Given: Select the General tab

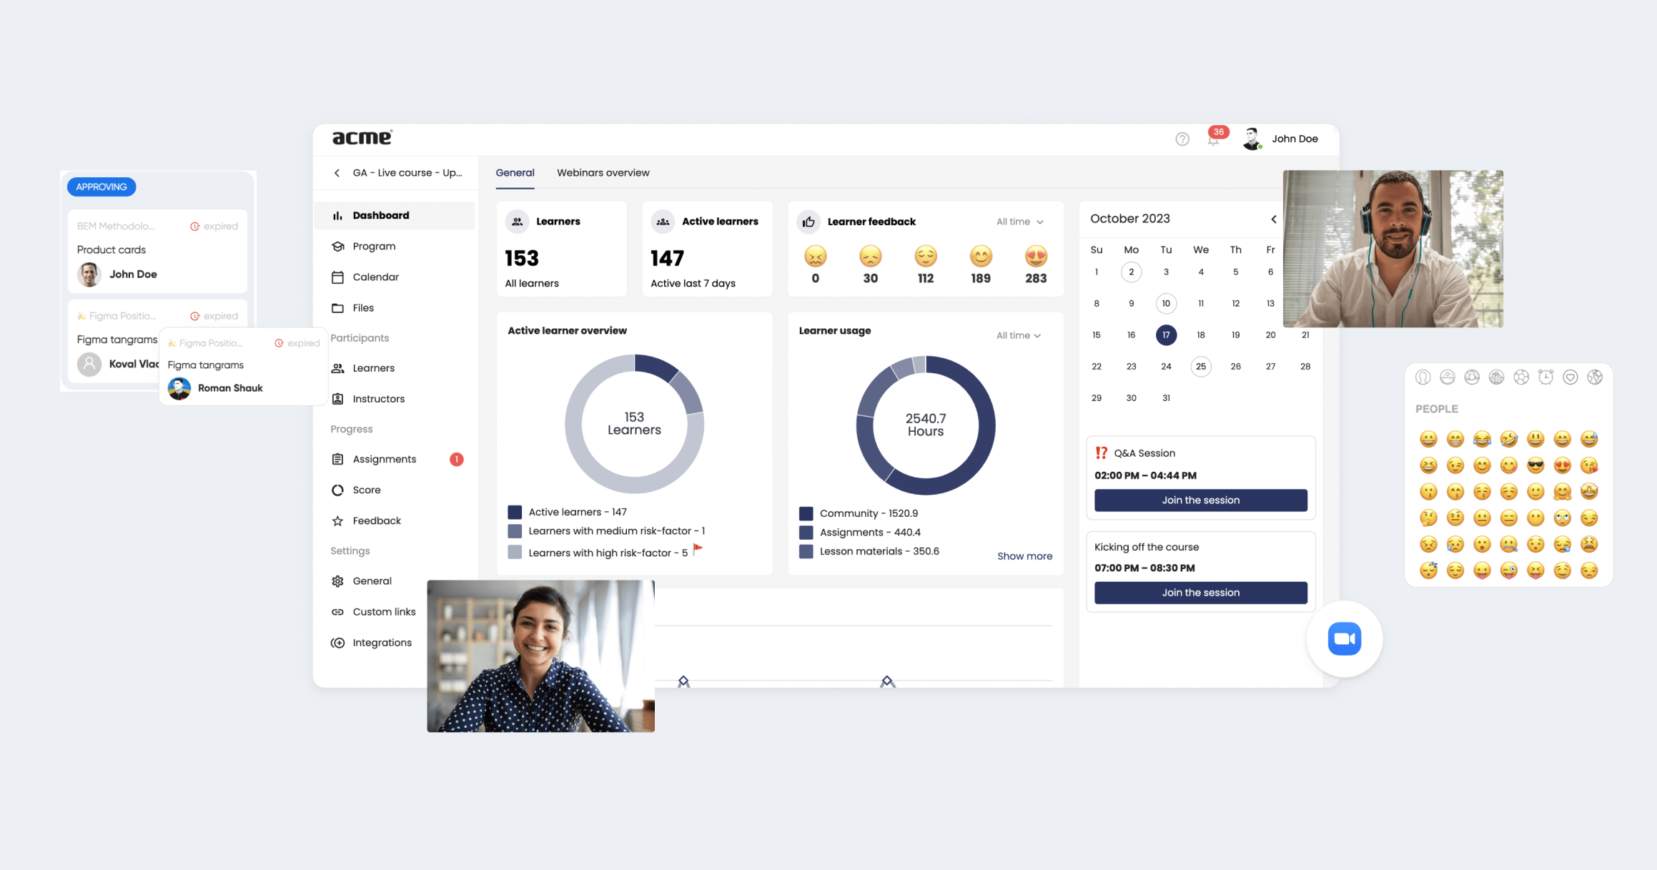Looking at the screenshot, I should [515, 172].
